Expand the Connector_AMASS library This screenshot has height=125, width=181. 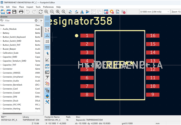(1, 73)
